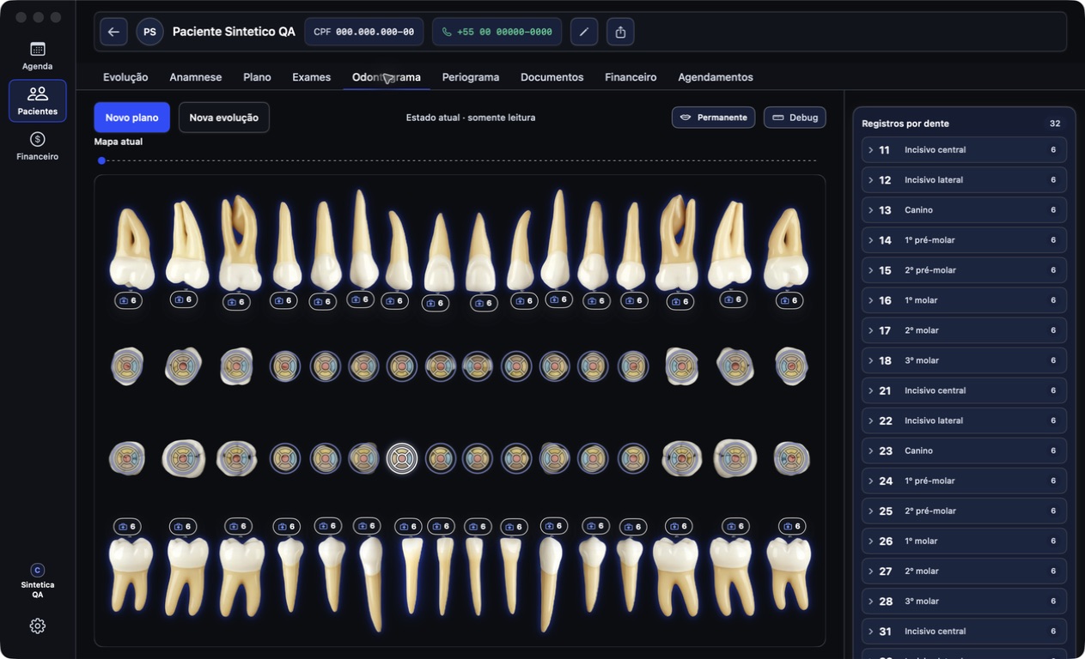
Task: Select row 22 Incisivo lateral
Action: (x=964, y=420)
